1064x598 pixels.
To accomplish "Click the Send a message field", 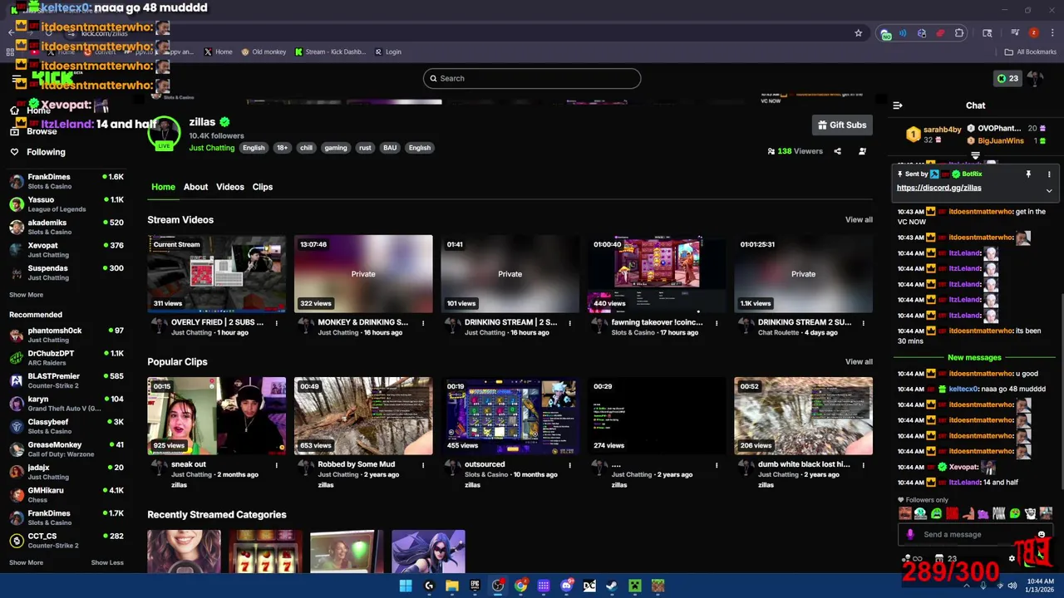I will tap(974, 535).
